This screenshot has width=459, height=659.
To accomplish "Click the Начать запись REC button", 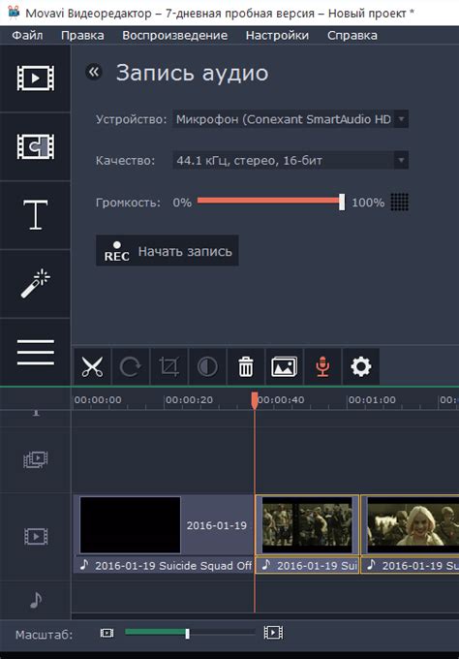I will point(168,251).
